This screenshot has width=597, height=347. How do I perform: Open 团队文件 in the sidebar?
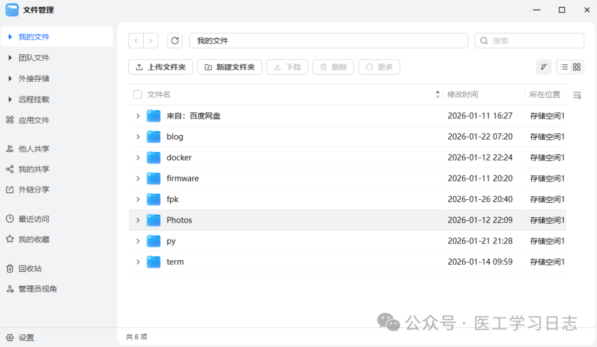(33, 57)
